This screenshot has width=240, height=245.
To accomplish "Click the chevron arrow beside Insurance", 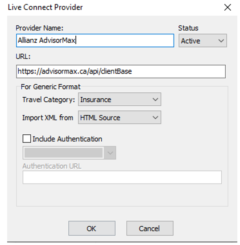I will point(155,100).
